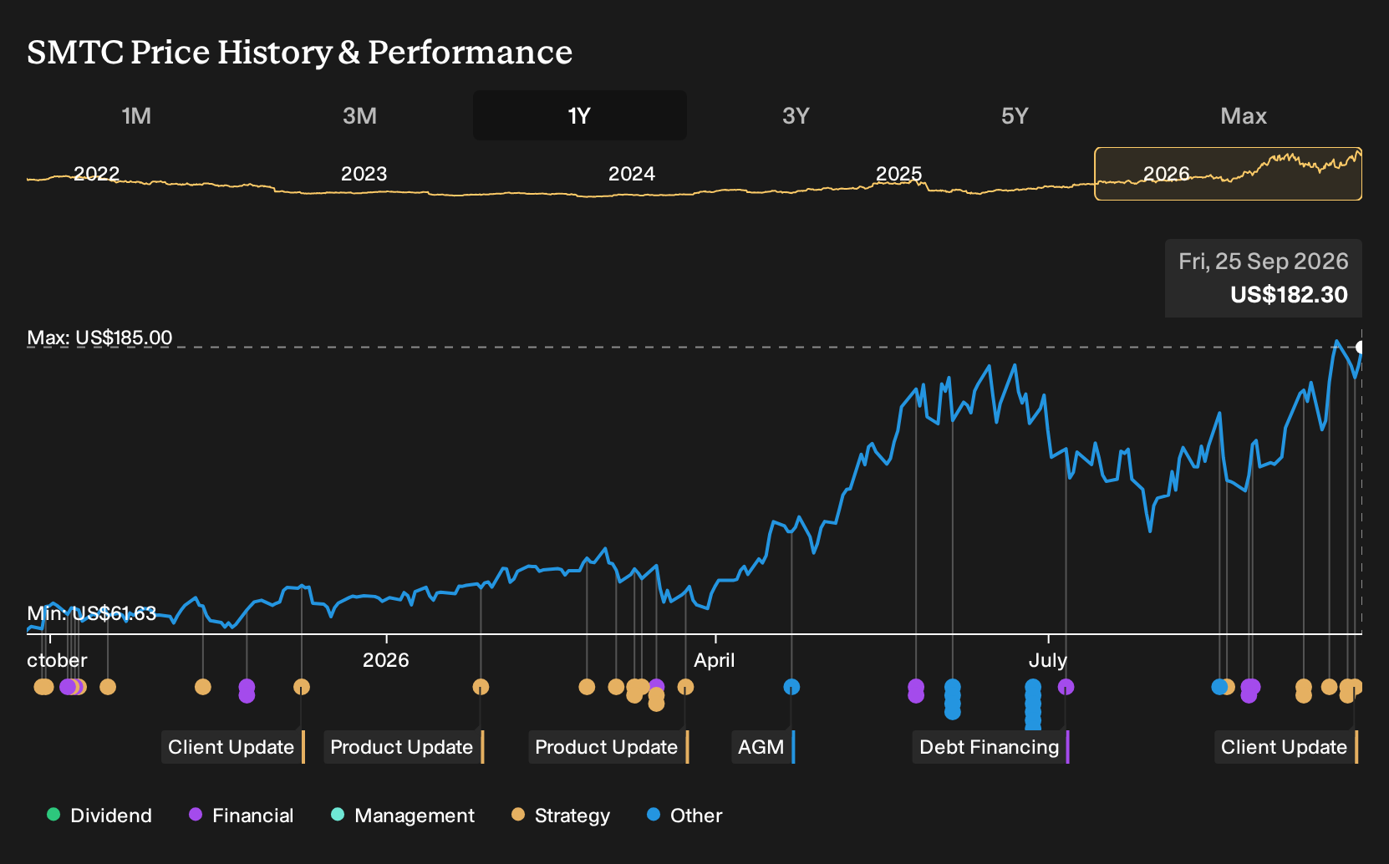Click the purple Financial legend dot
This screenshot has width=1389, height=864.
coord(196,815)
